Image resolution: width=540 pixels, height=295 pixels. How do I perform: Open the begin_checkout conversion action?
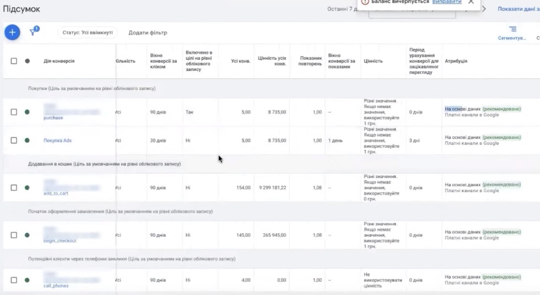pos(59,241)
